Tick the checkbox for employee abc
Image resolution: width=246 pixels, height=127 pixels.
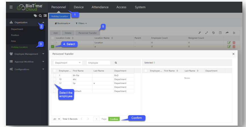point(55,79)
